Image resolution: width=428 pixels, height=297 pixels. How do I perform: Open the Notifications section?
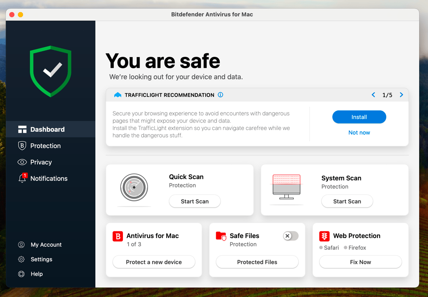tap(51, 179)
